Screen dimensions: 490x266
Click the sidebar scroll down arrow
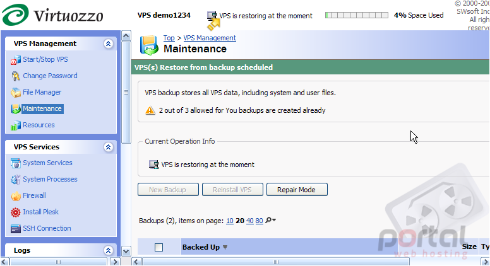tap(126, 251)
